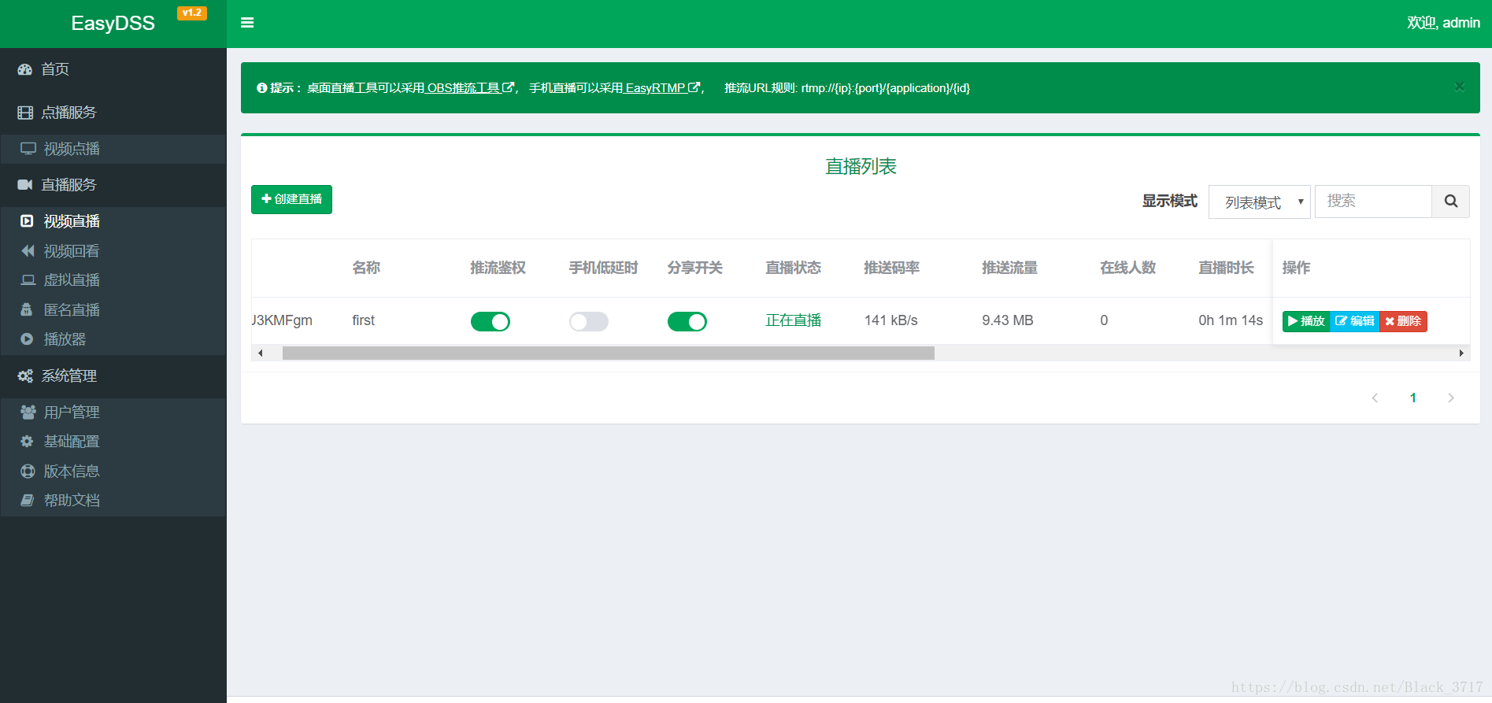This screenshot has height=703, width=1492.
Task: Click the 在线人数 column header
Action: [x=1127, y=268]
